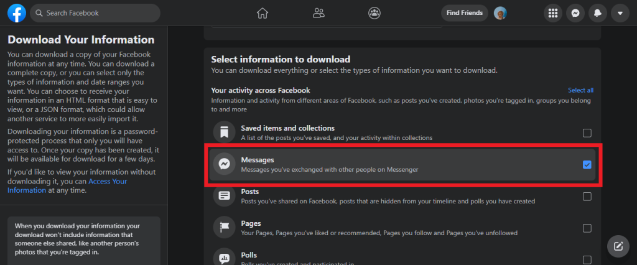
Task: Click the "Posts" row title
Action: 250,192
